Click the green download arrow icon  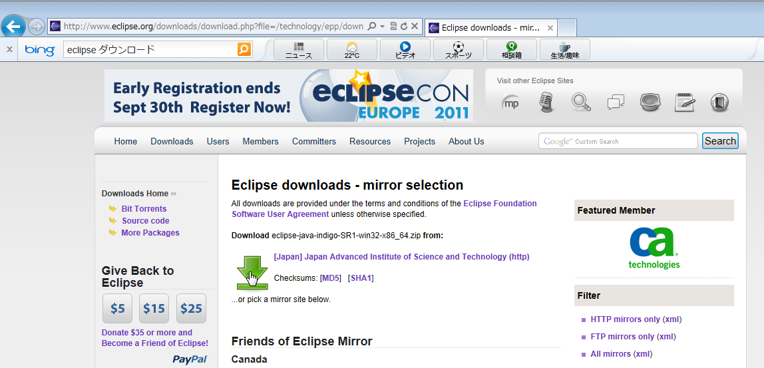click(252, 272)
